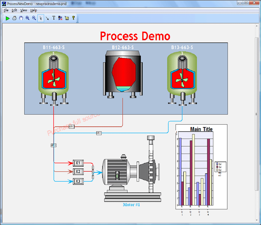The image size is (261, 225).
Task: Open the View menu
Action: click(x=24, y=10)
